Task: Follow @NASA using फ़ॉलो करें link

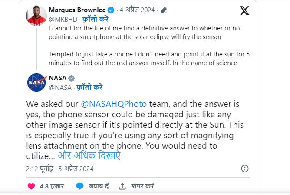Action: pyautogui.click(x=90, y=87)
